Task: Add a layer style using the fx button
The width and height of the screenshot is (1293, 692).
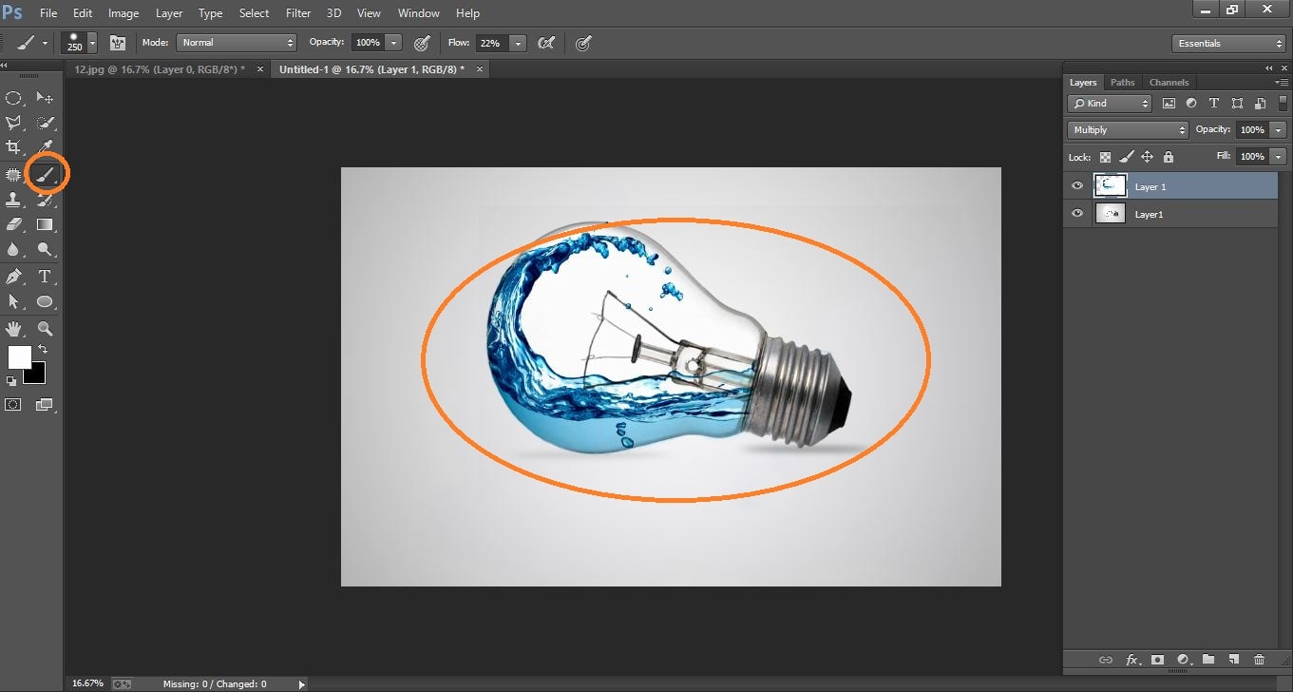Action: 1131,659
